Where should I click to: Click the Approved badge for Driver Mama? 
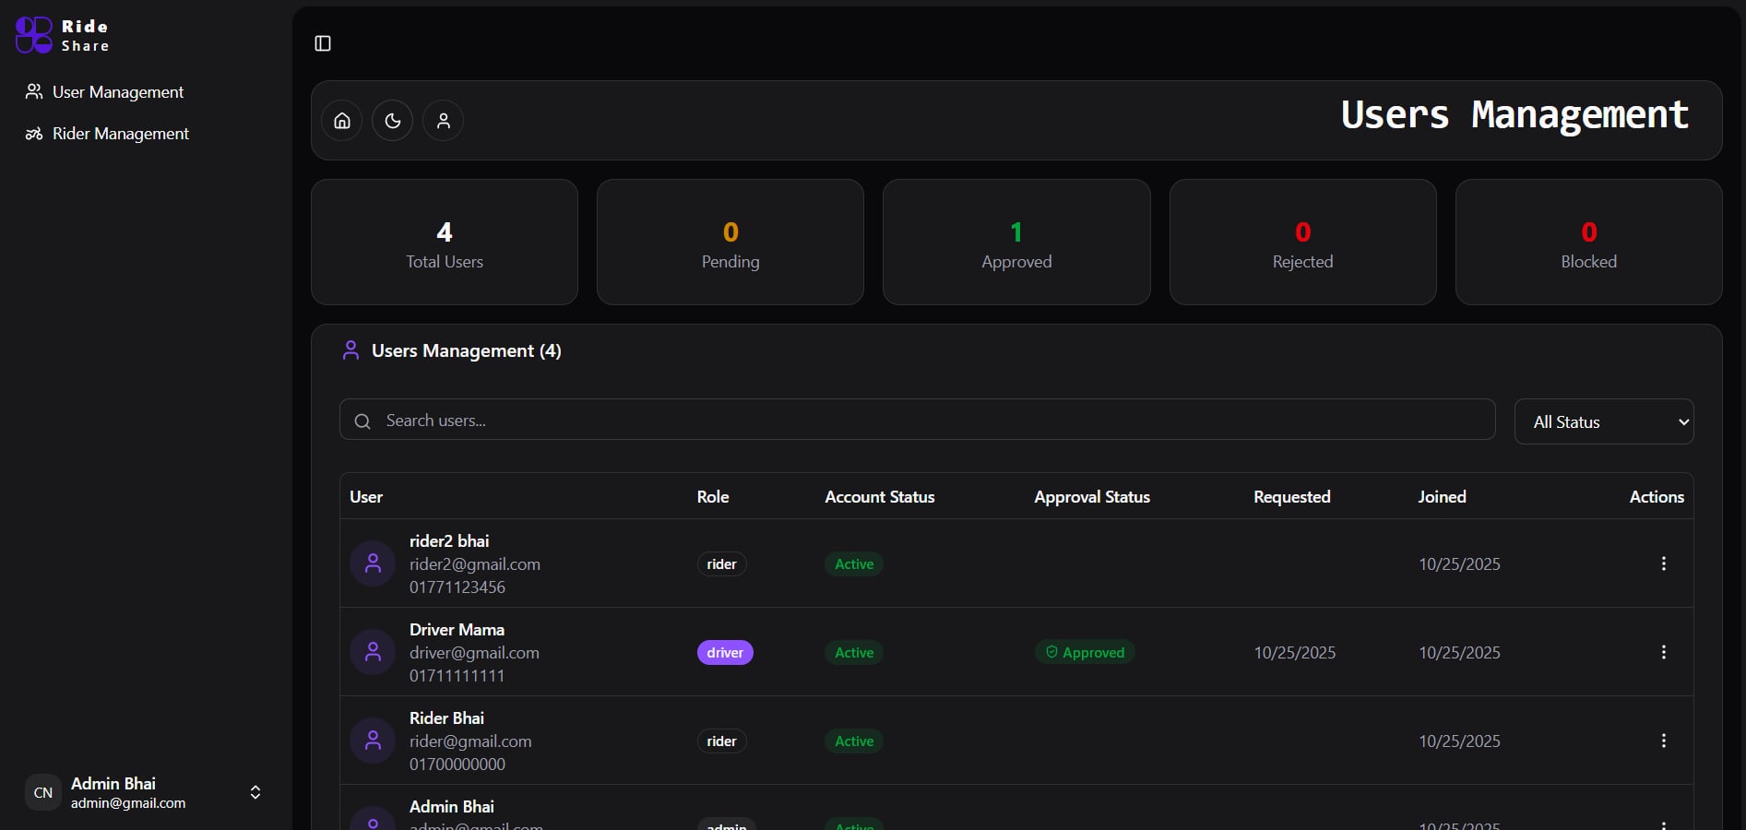click(x=1085, y=653)
